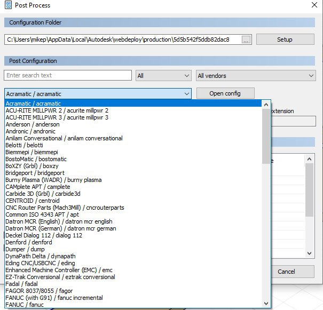Select Andronic / andronic post
This screenshot has height=310, width=323.
coord(133,131)
